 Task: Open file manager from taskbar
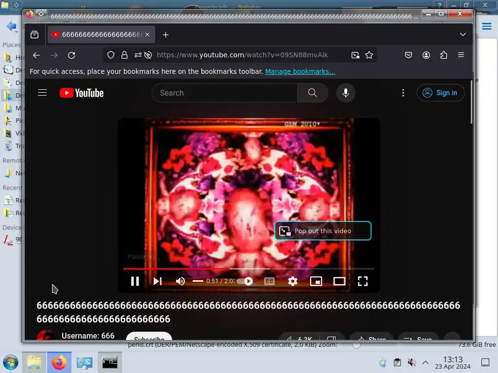point(34,362)
